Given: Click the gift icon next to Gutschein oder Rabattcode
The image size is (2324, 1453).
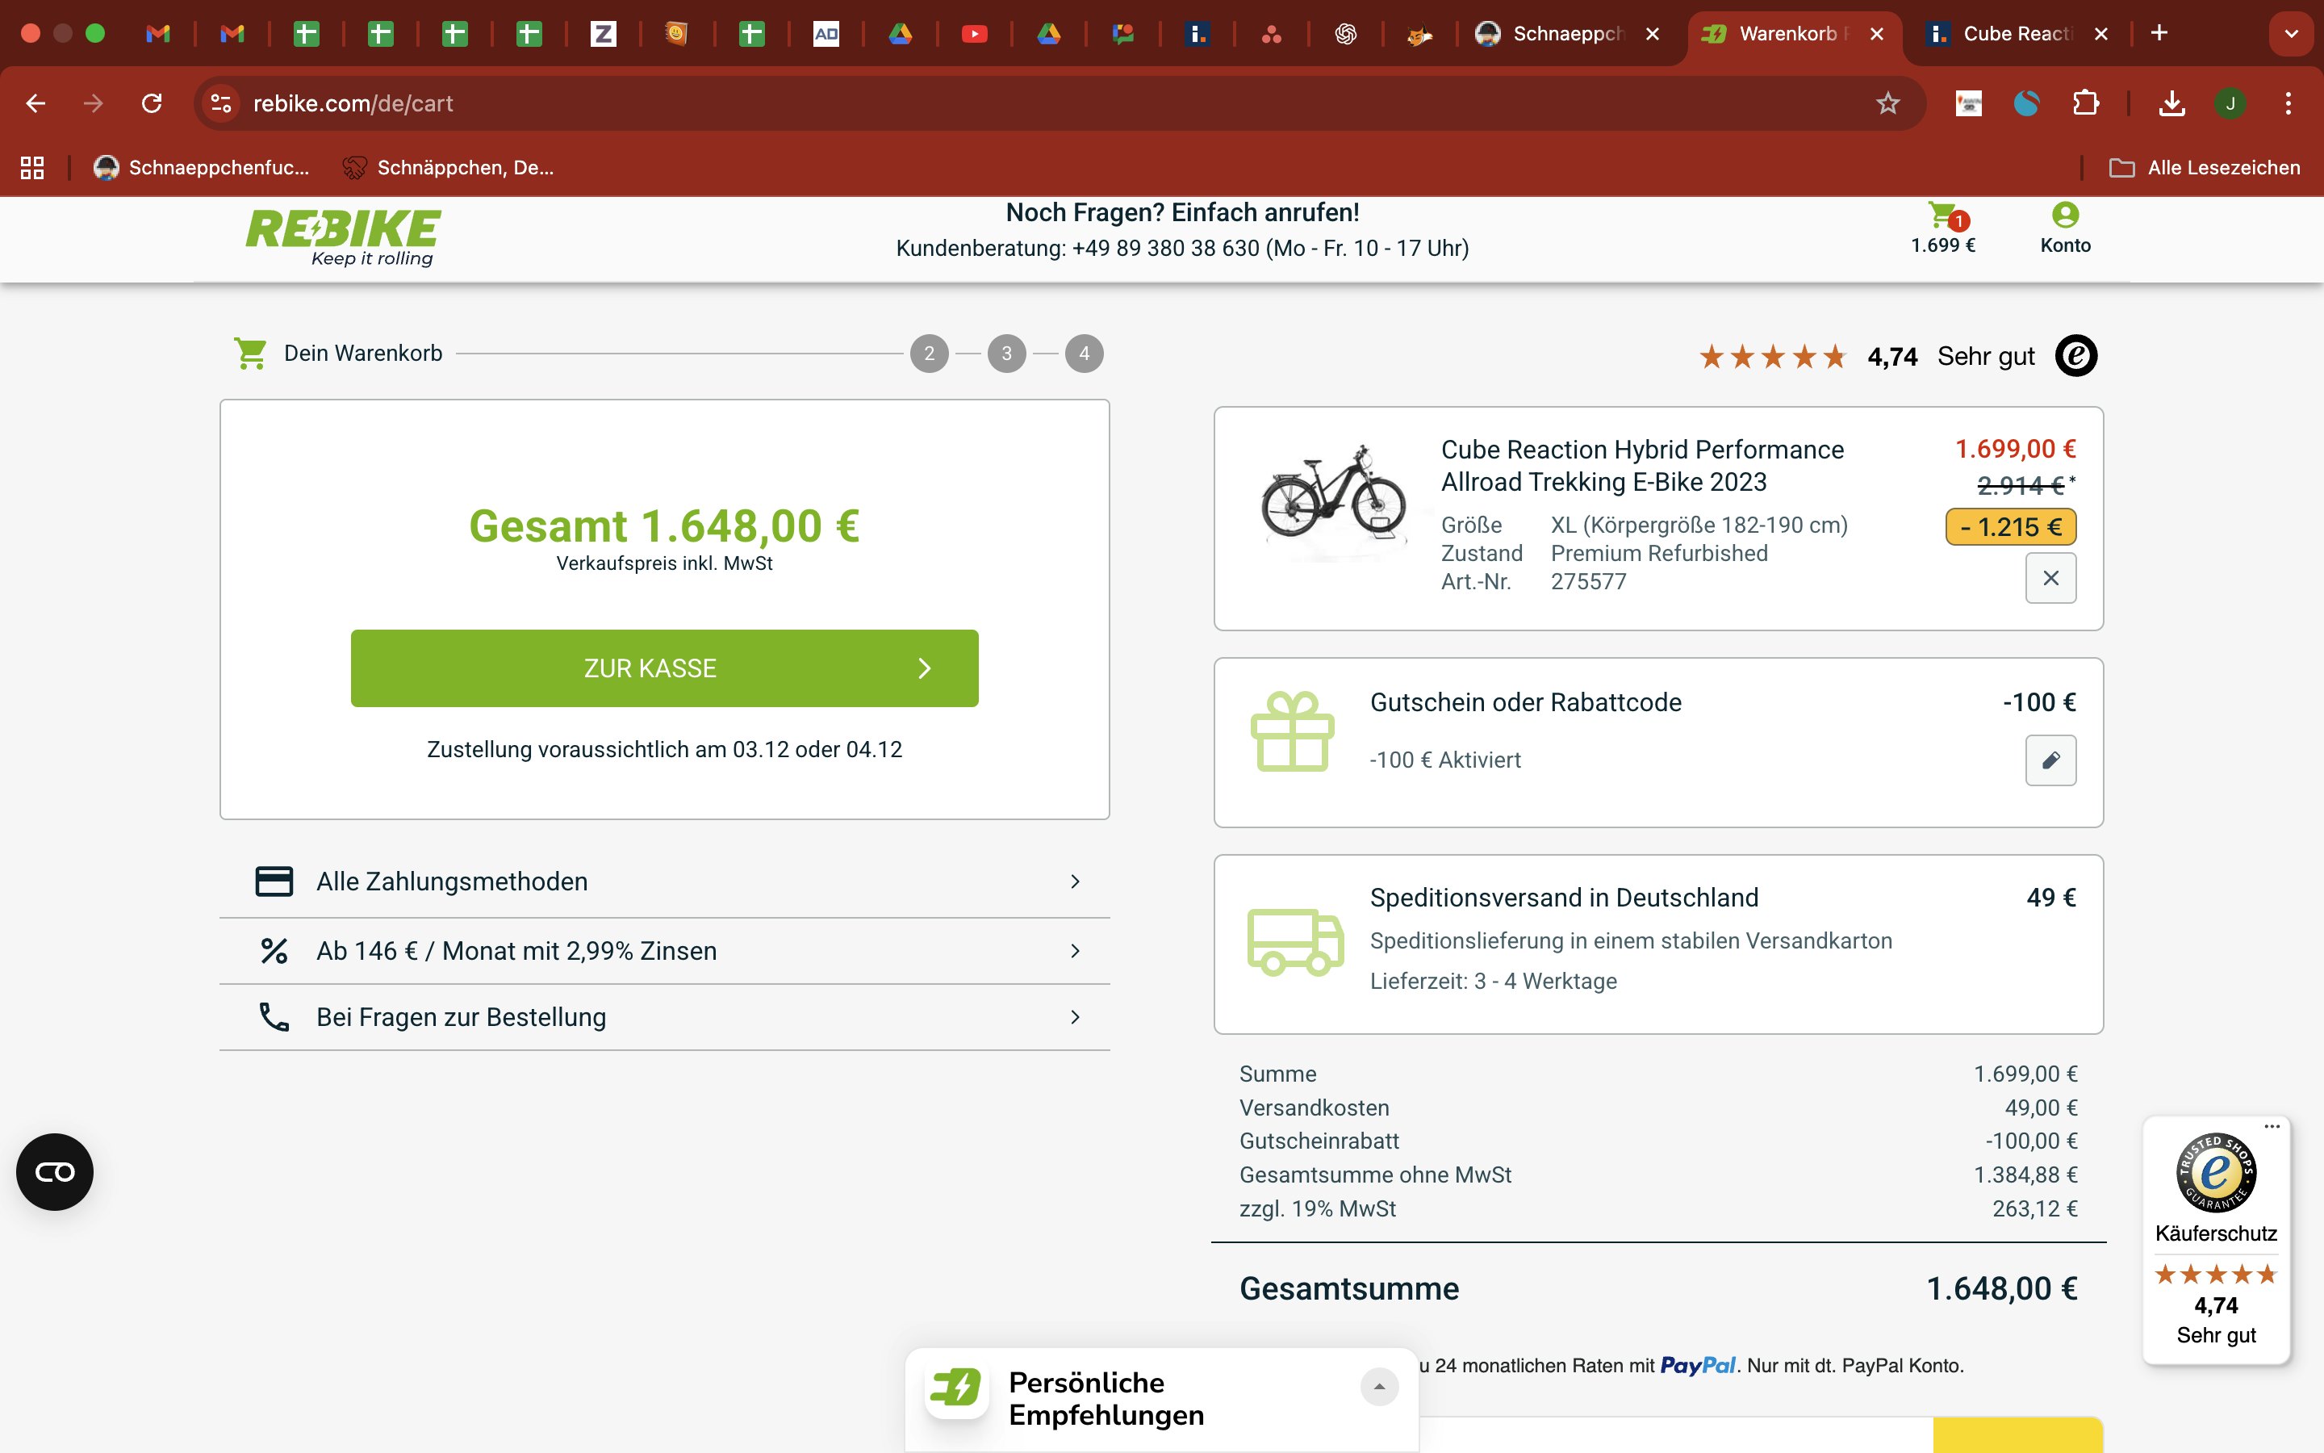Looking at the screenshot, I should pos(1293,732).
